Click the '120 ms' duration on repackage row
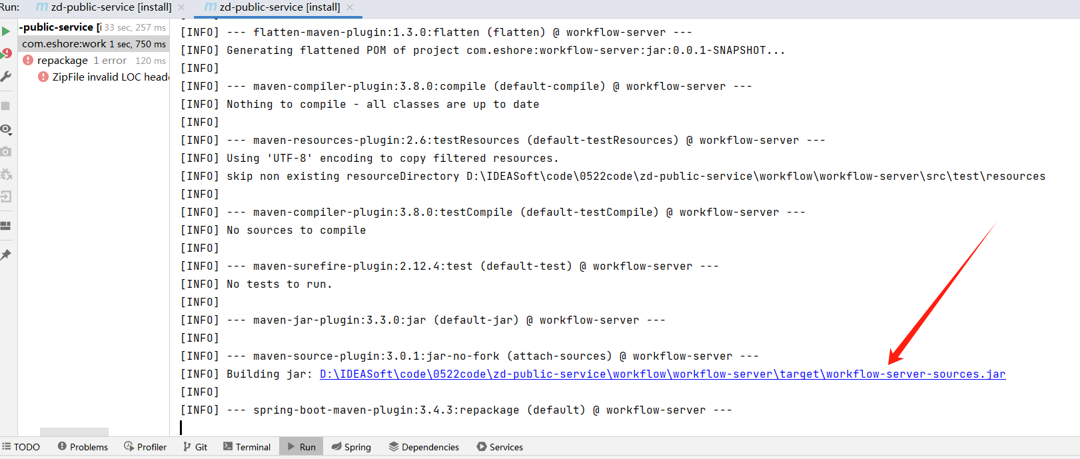The height and width of the screenshot is (459, 1080). click(151, 61)
